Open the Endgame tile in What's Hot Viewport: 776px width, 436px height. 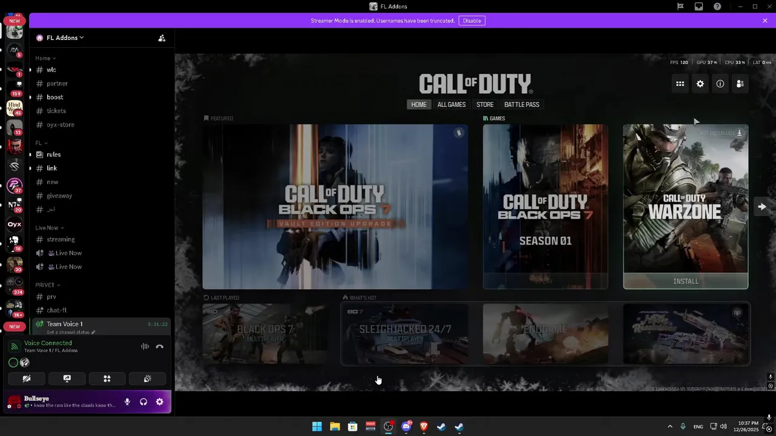[546, 334]
